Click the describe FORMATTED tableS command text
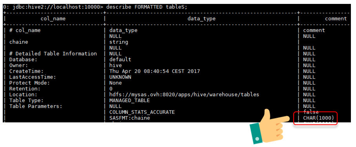The height and width of the screenshot is (147, 356). 147,7
